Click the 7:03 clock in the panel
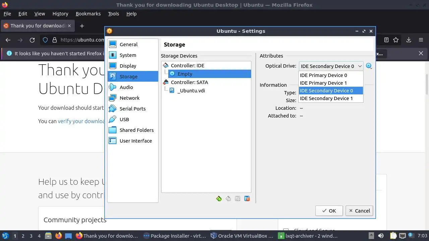This screenshot has height=241, width=429. point(422,236)
